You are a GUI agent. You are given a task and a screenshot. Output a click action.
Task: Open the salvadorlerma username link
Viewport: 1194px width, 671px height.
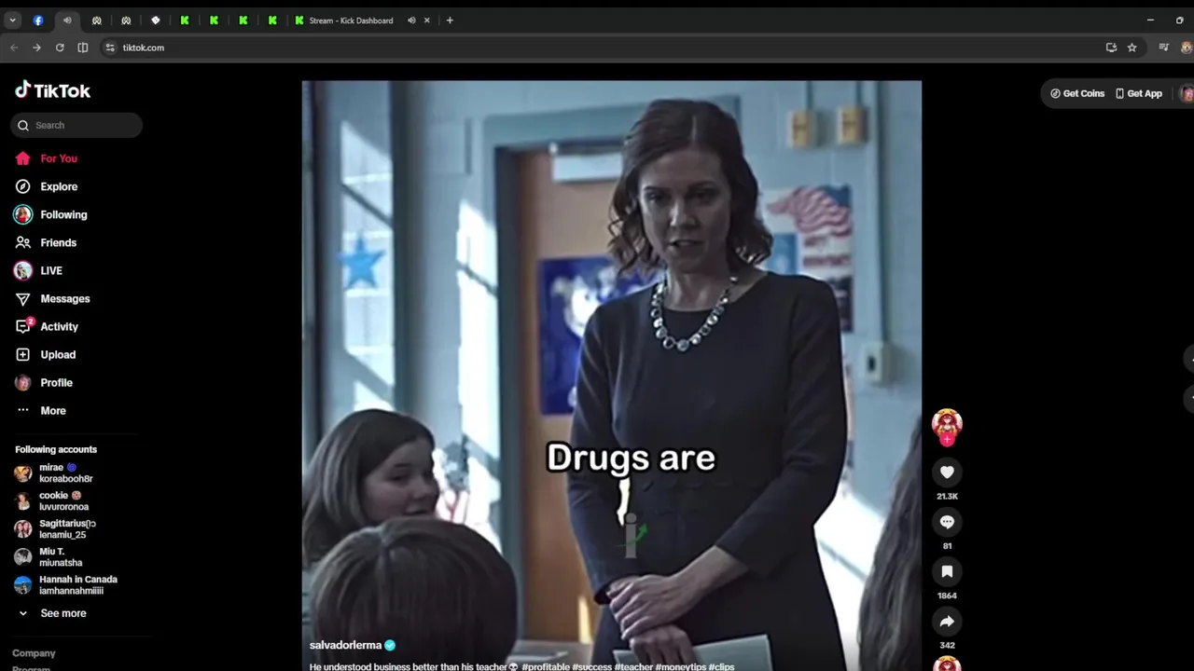click(x=345, y=645)
